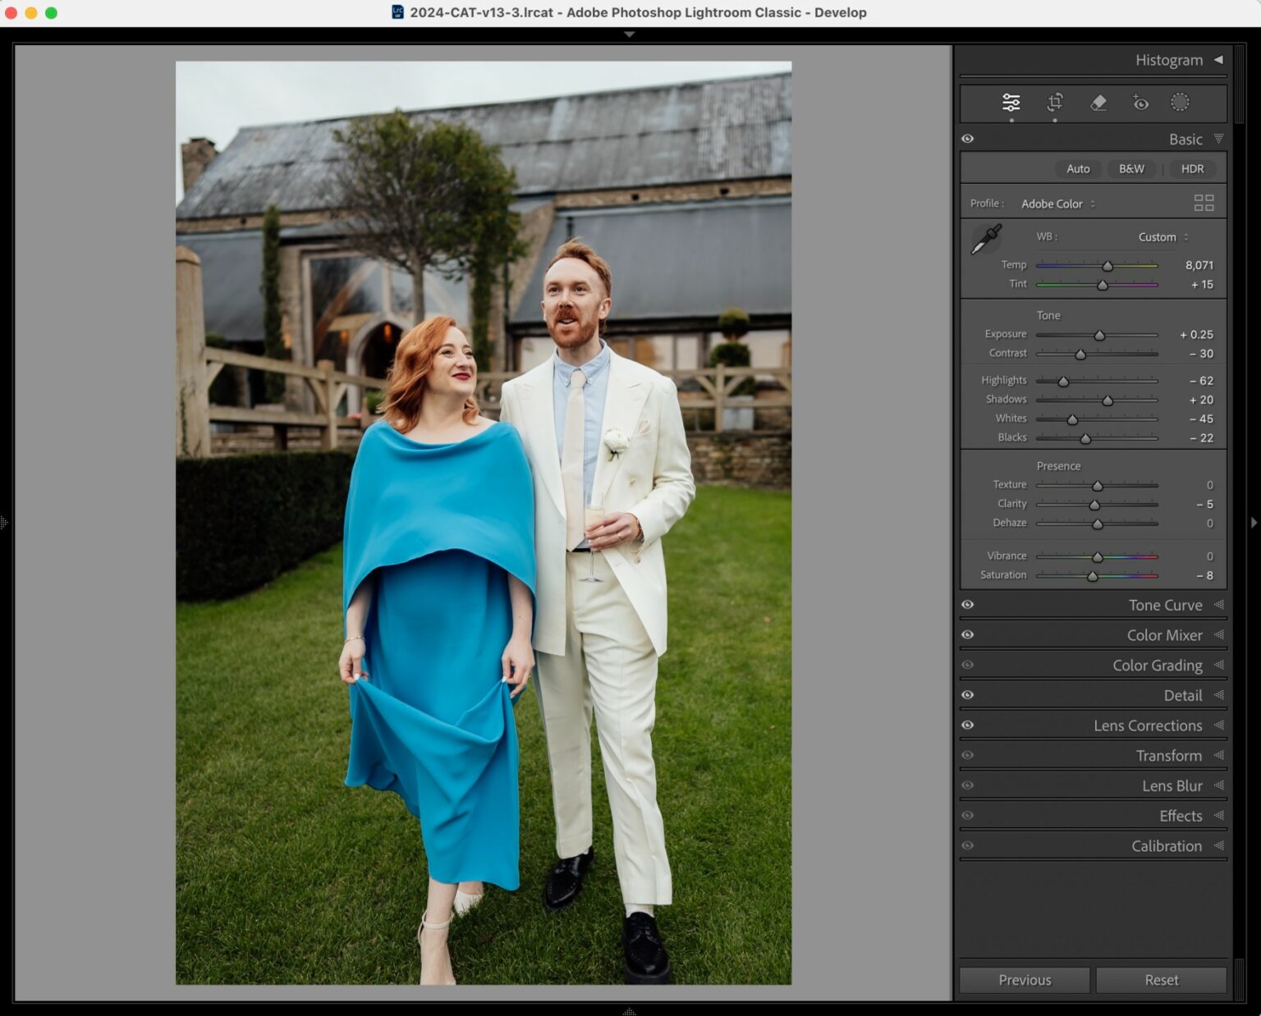Toggle the Lens Corrections panel visibility
1261x1016 pixels.
pyautogui.click(x=967, y=725)
